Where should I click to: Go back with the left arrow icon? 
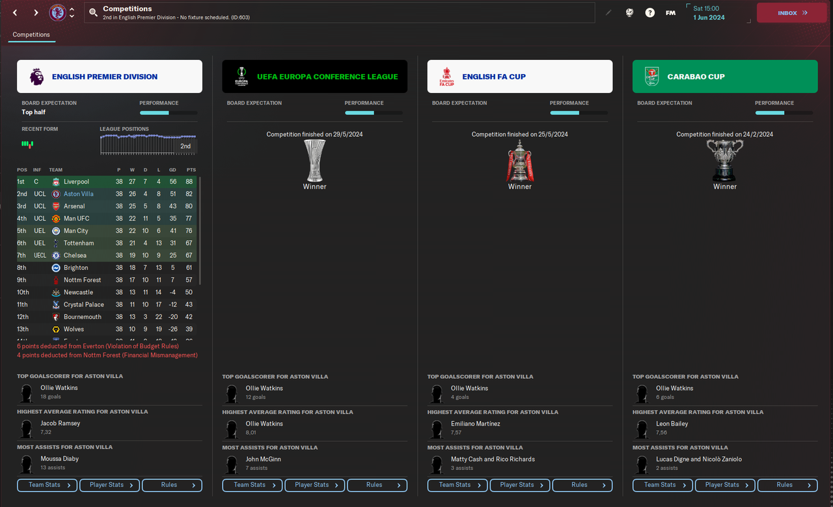click(x=16, y=12)
